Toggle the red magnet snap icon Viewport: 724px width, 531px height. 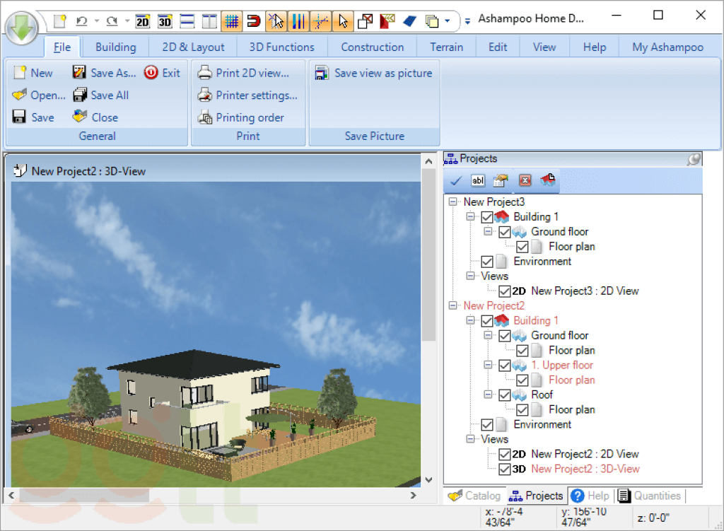253,21
